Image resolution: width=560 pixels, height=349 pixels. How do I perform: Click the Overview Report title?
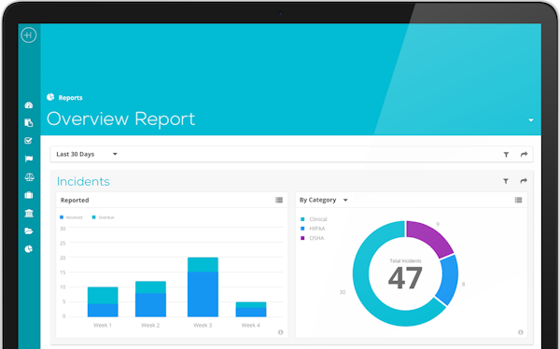click(x=120, y=119)
